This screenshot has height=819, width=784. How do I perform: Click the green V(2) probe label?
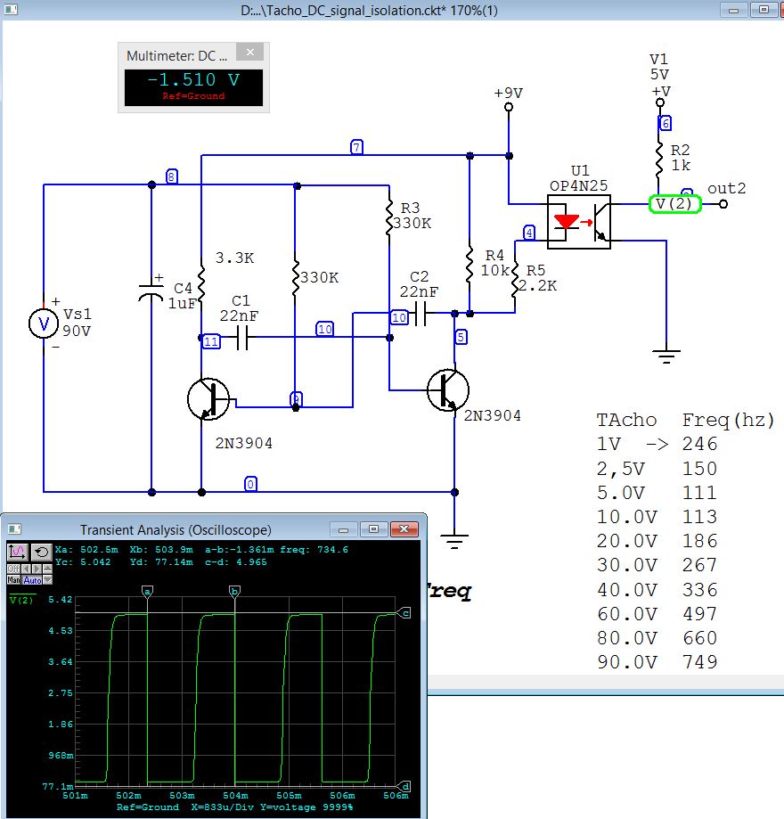point(674,204)
